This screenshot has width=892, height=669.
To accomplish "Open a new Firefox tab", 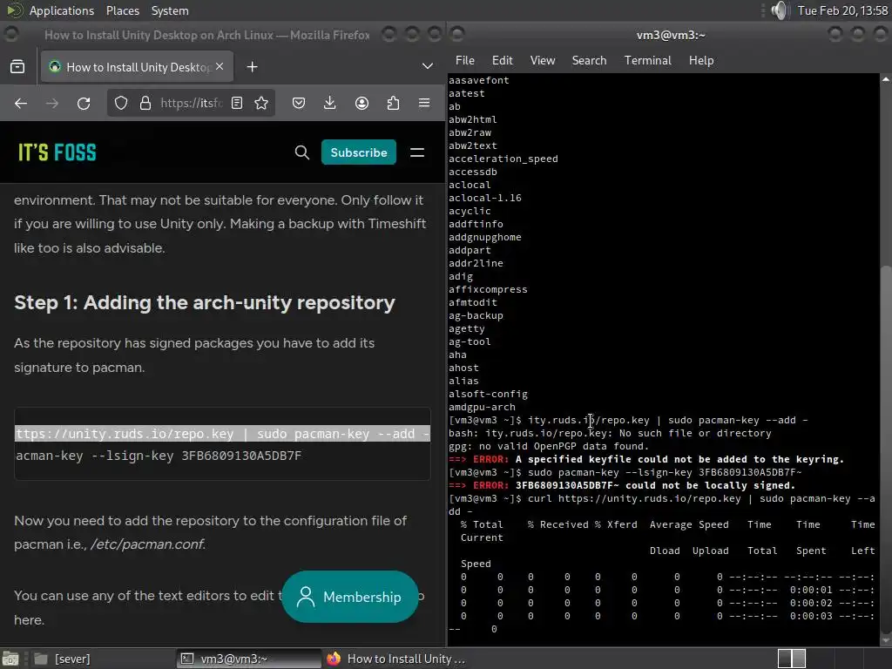I will click(x=252, y=67).
